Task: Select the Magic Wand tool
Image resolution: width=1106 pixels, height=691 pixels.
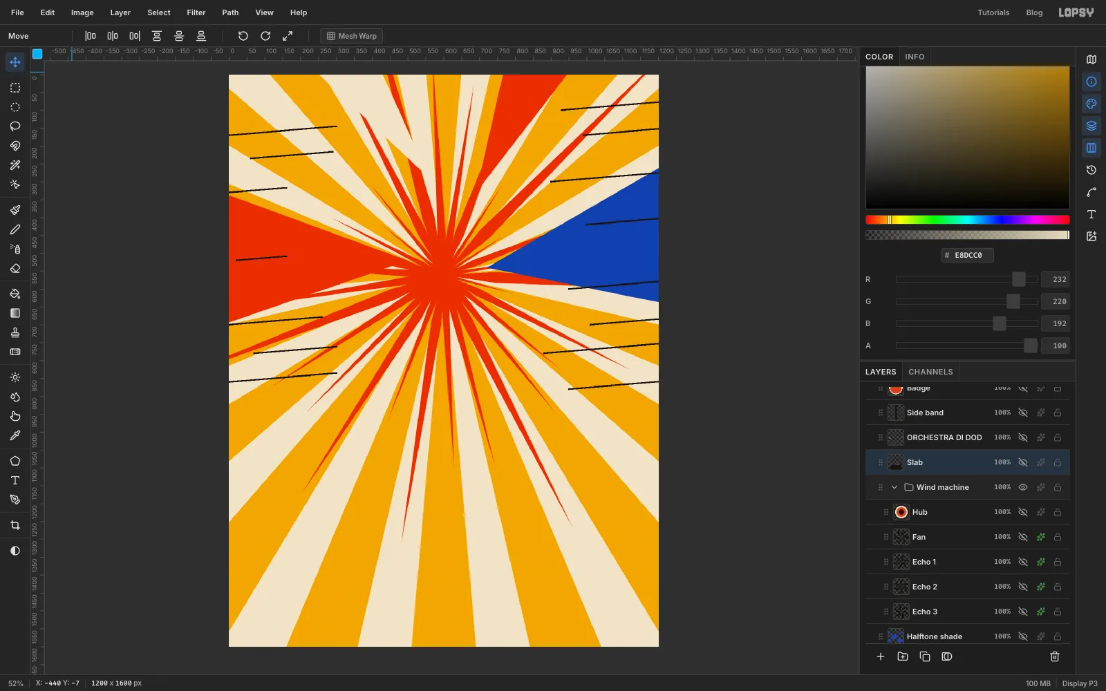Action: [x=15, y=165]
